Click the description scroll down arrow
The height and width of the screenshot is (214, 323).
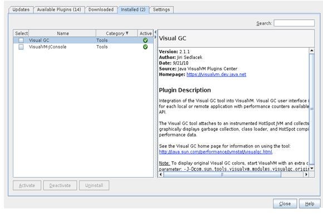coord(312,168)
